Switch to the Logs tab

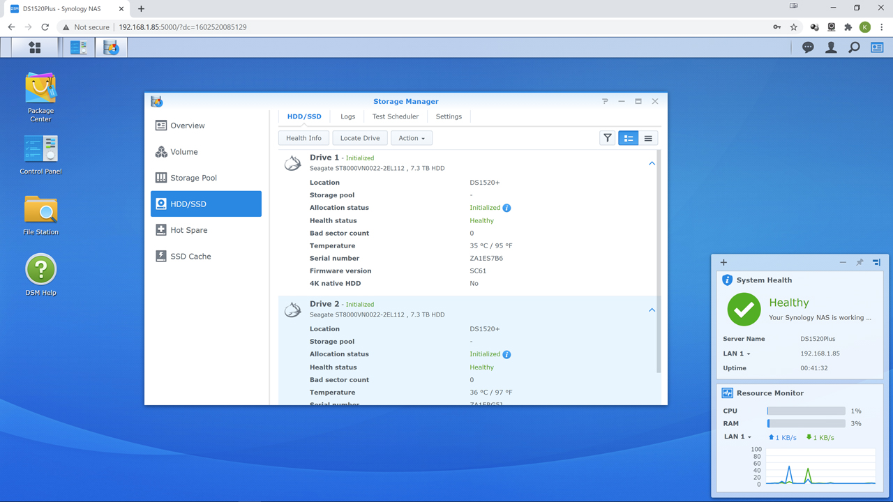347,116
